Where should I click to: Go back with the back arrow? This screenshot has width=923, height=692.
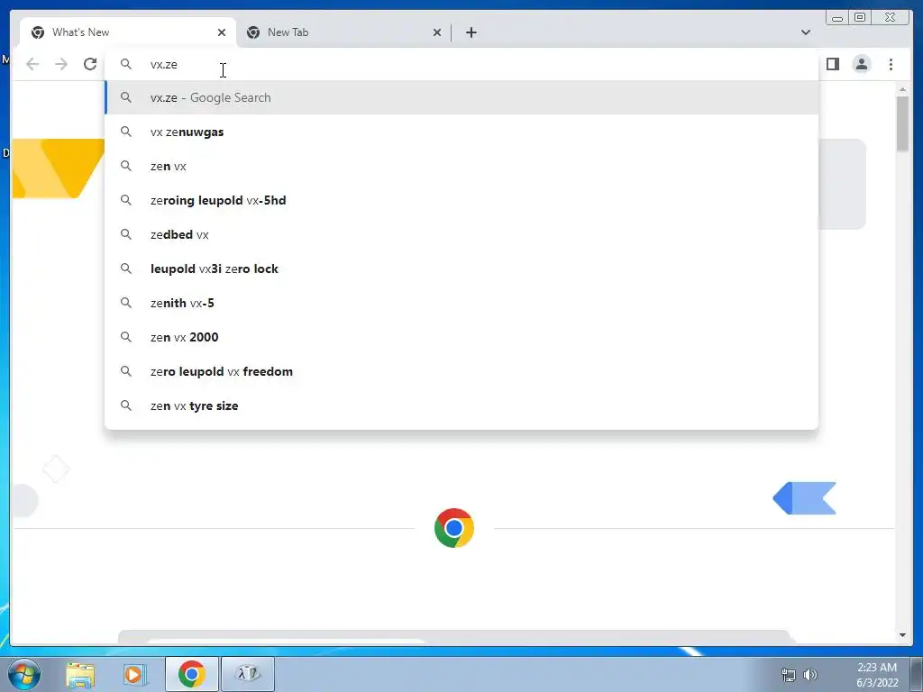32,64
